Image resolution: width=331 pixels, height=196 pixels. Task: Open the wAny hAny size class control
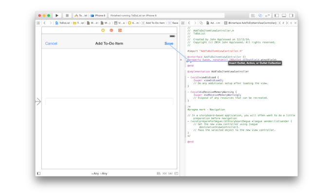point(99,174)
